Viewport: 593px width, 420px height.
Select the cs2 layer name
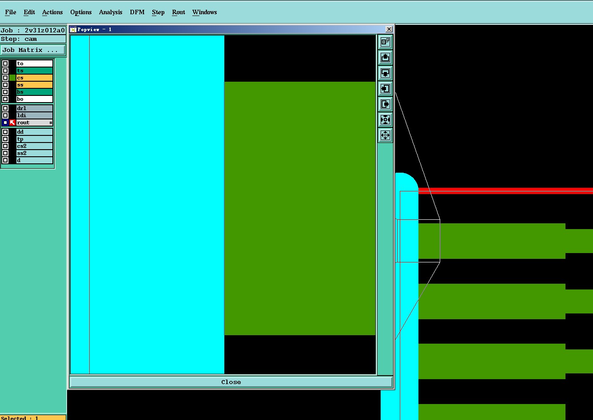coord(35,146)
